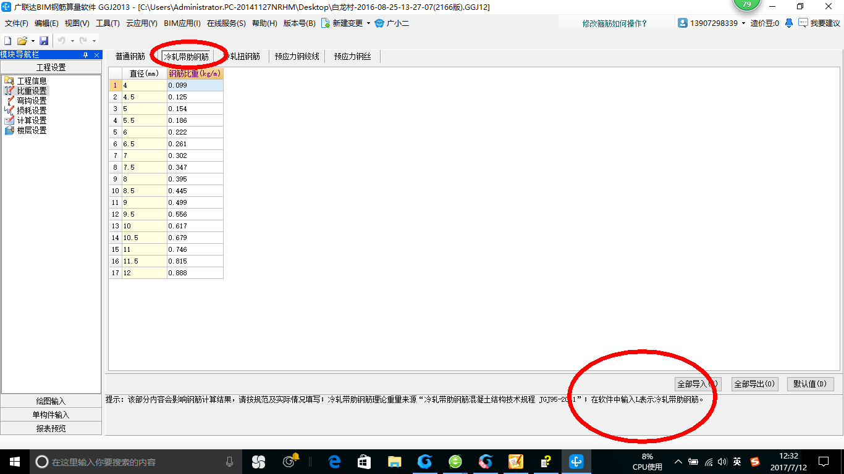Screen dimensions: 844x474
Task: Click the 直径(mm) column header
Action: (145, 73)
